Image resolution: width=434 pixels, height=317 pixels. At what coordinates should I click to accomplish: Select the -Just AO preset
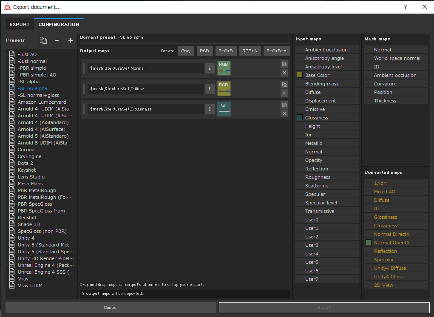[x=27, y=54]
